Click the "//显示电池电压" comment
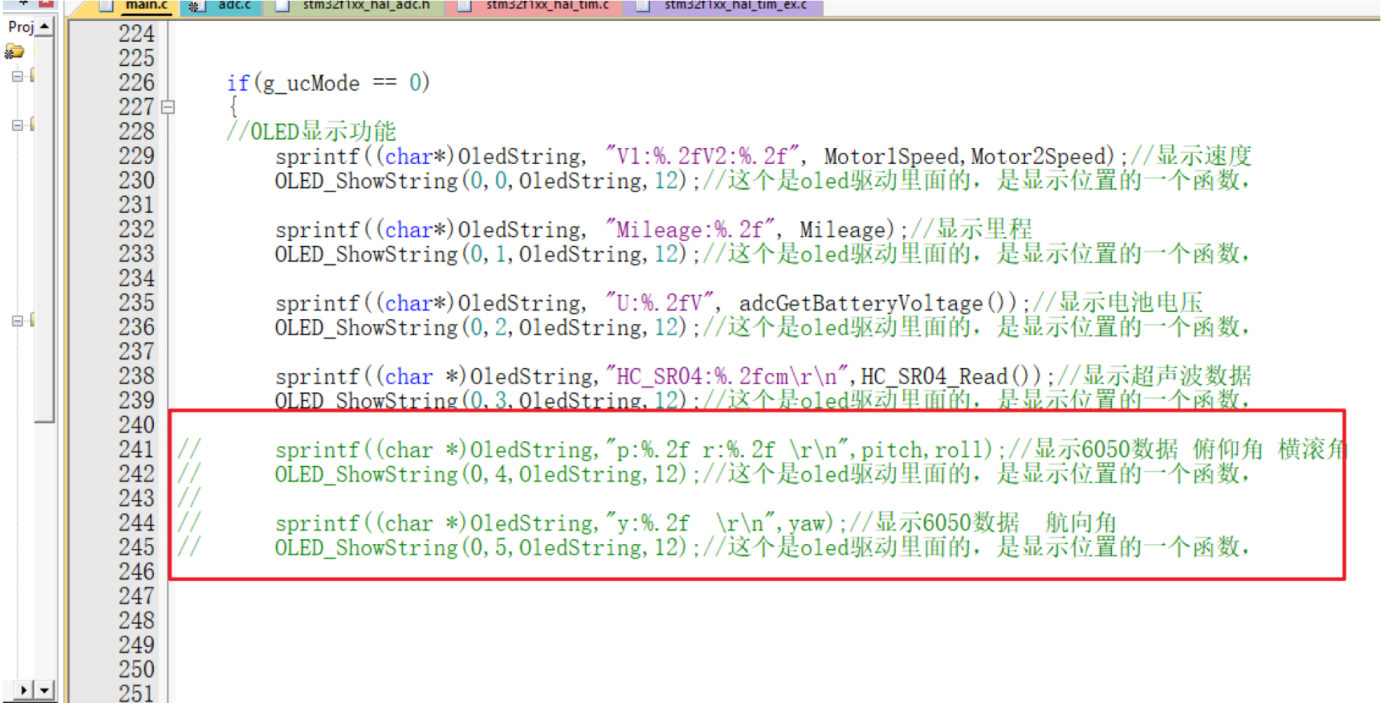This screenshot has width=1386, height=703. (1118, 303)
